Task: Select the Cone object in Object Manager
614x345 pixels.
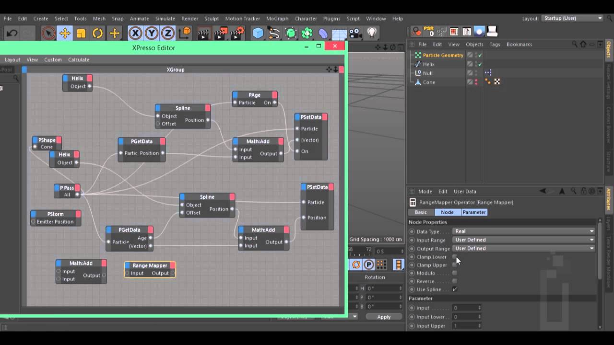Action: [x=429, y=82]
